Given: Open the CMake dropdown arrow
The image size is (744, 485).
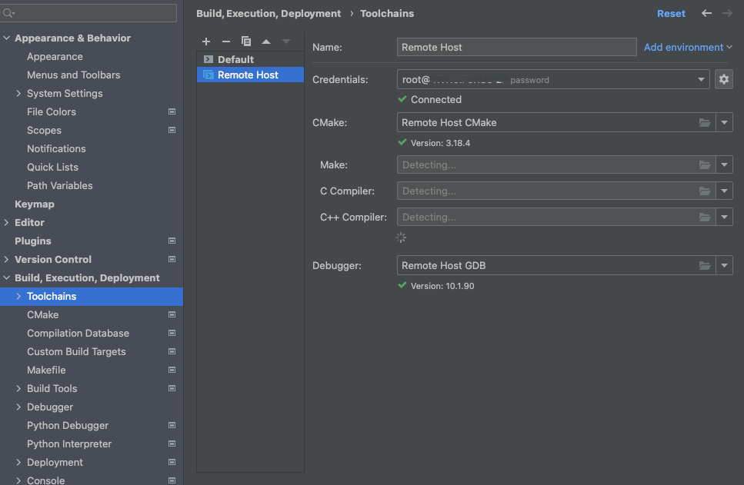Looking at the screenshot, I should pyautogui.click(x=724, y=123).
